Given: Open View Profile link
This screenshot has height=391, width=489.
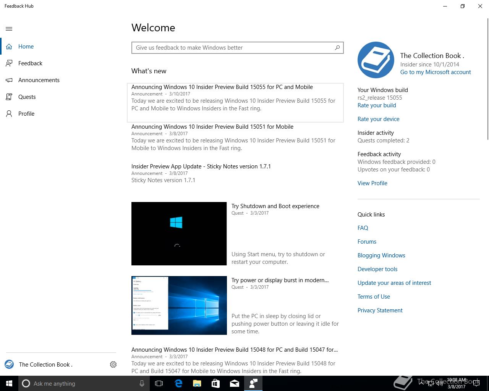Looking at the screenshot, I should pos(372,183).
